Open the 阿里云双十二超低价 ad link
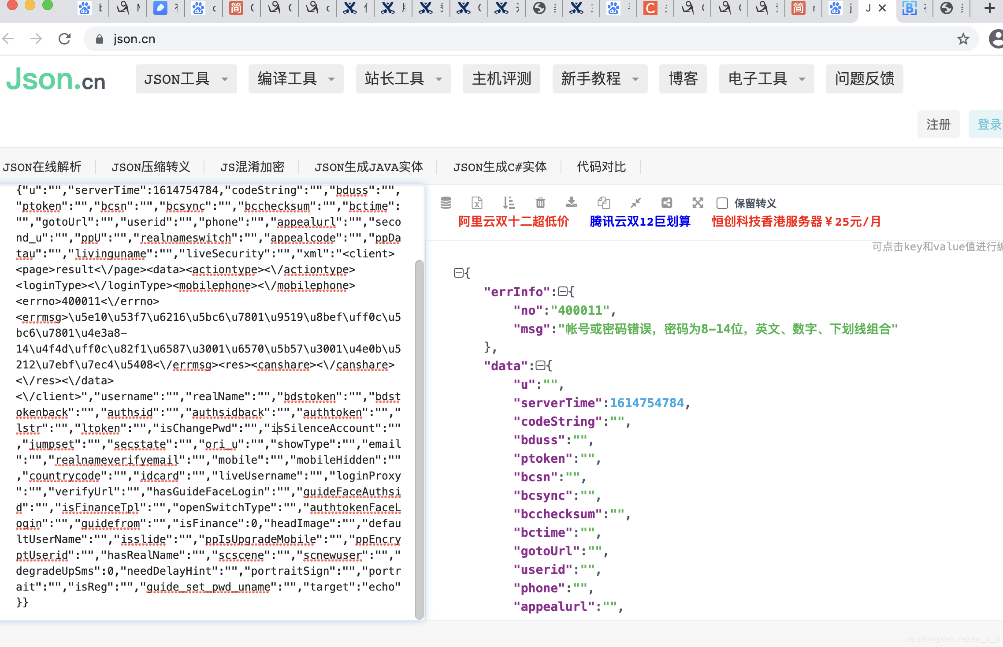The height and width of the screenshot is (647, 1003). (x=514, y=221)
